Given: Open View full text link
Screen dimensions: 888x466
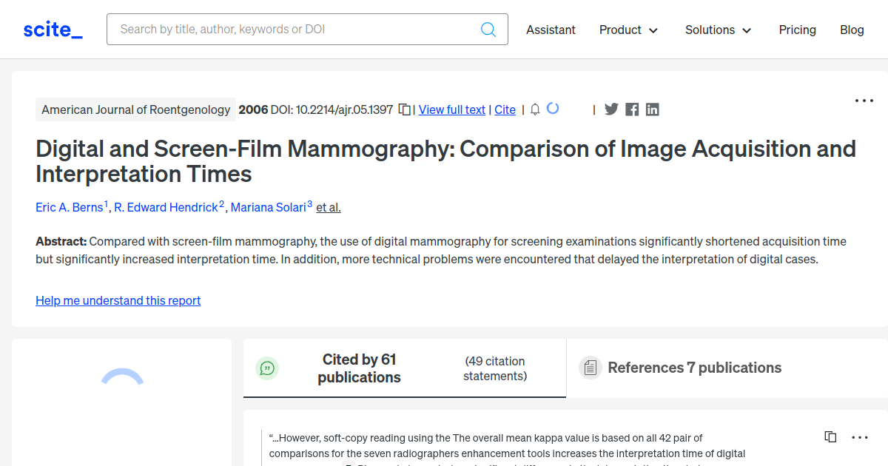Looking at the screenshot, I should coord(451,109).
